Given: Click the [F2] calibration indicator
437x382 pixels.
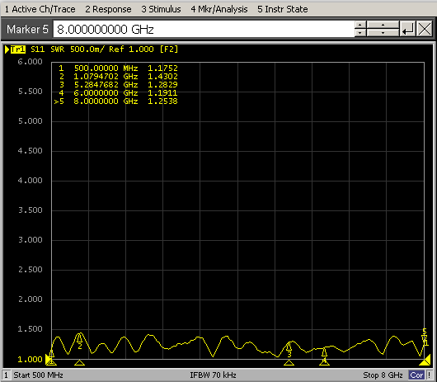Looking at the screenshot, I should tap(168, 50).
